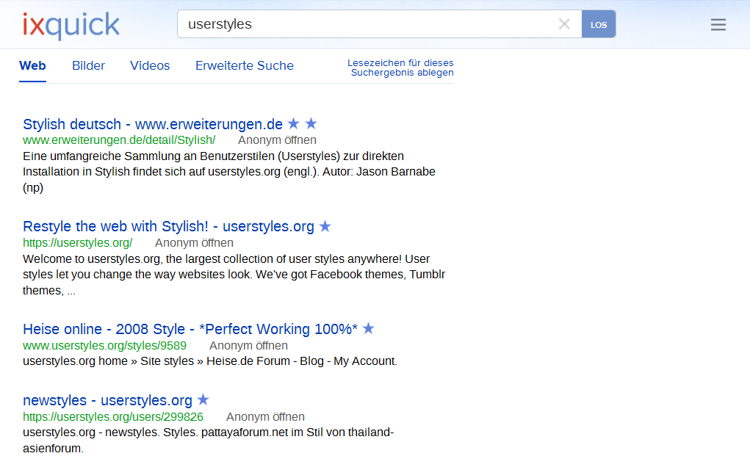Click the www.erweiterungen.de/detail/Stylish/ URL
750x467 pixels.
point(119,140)
